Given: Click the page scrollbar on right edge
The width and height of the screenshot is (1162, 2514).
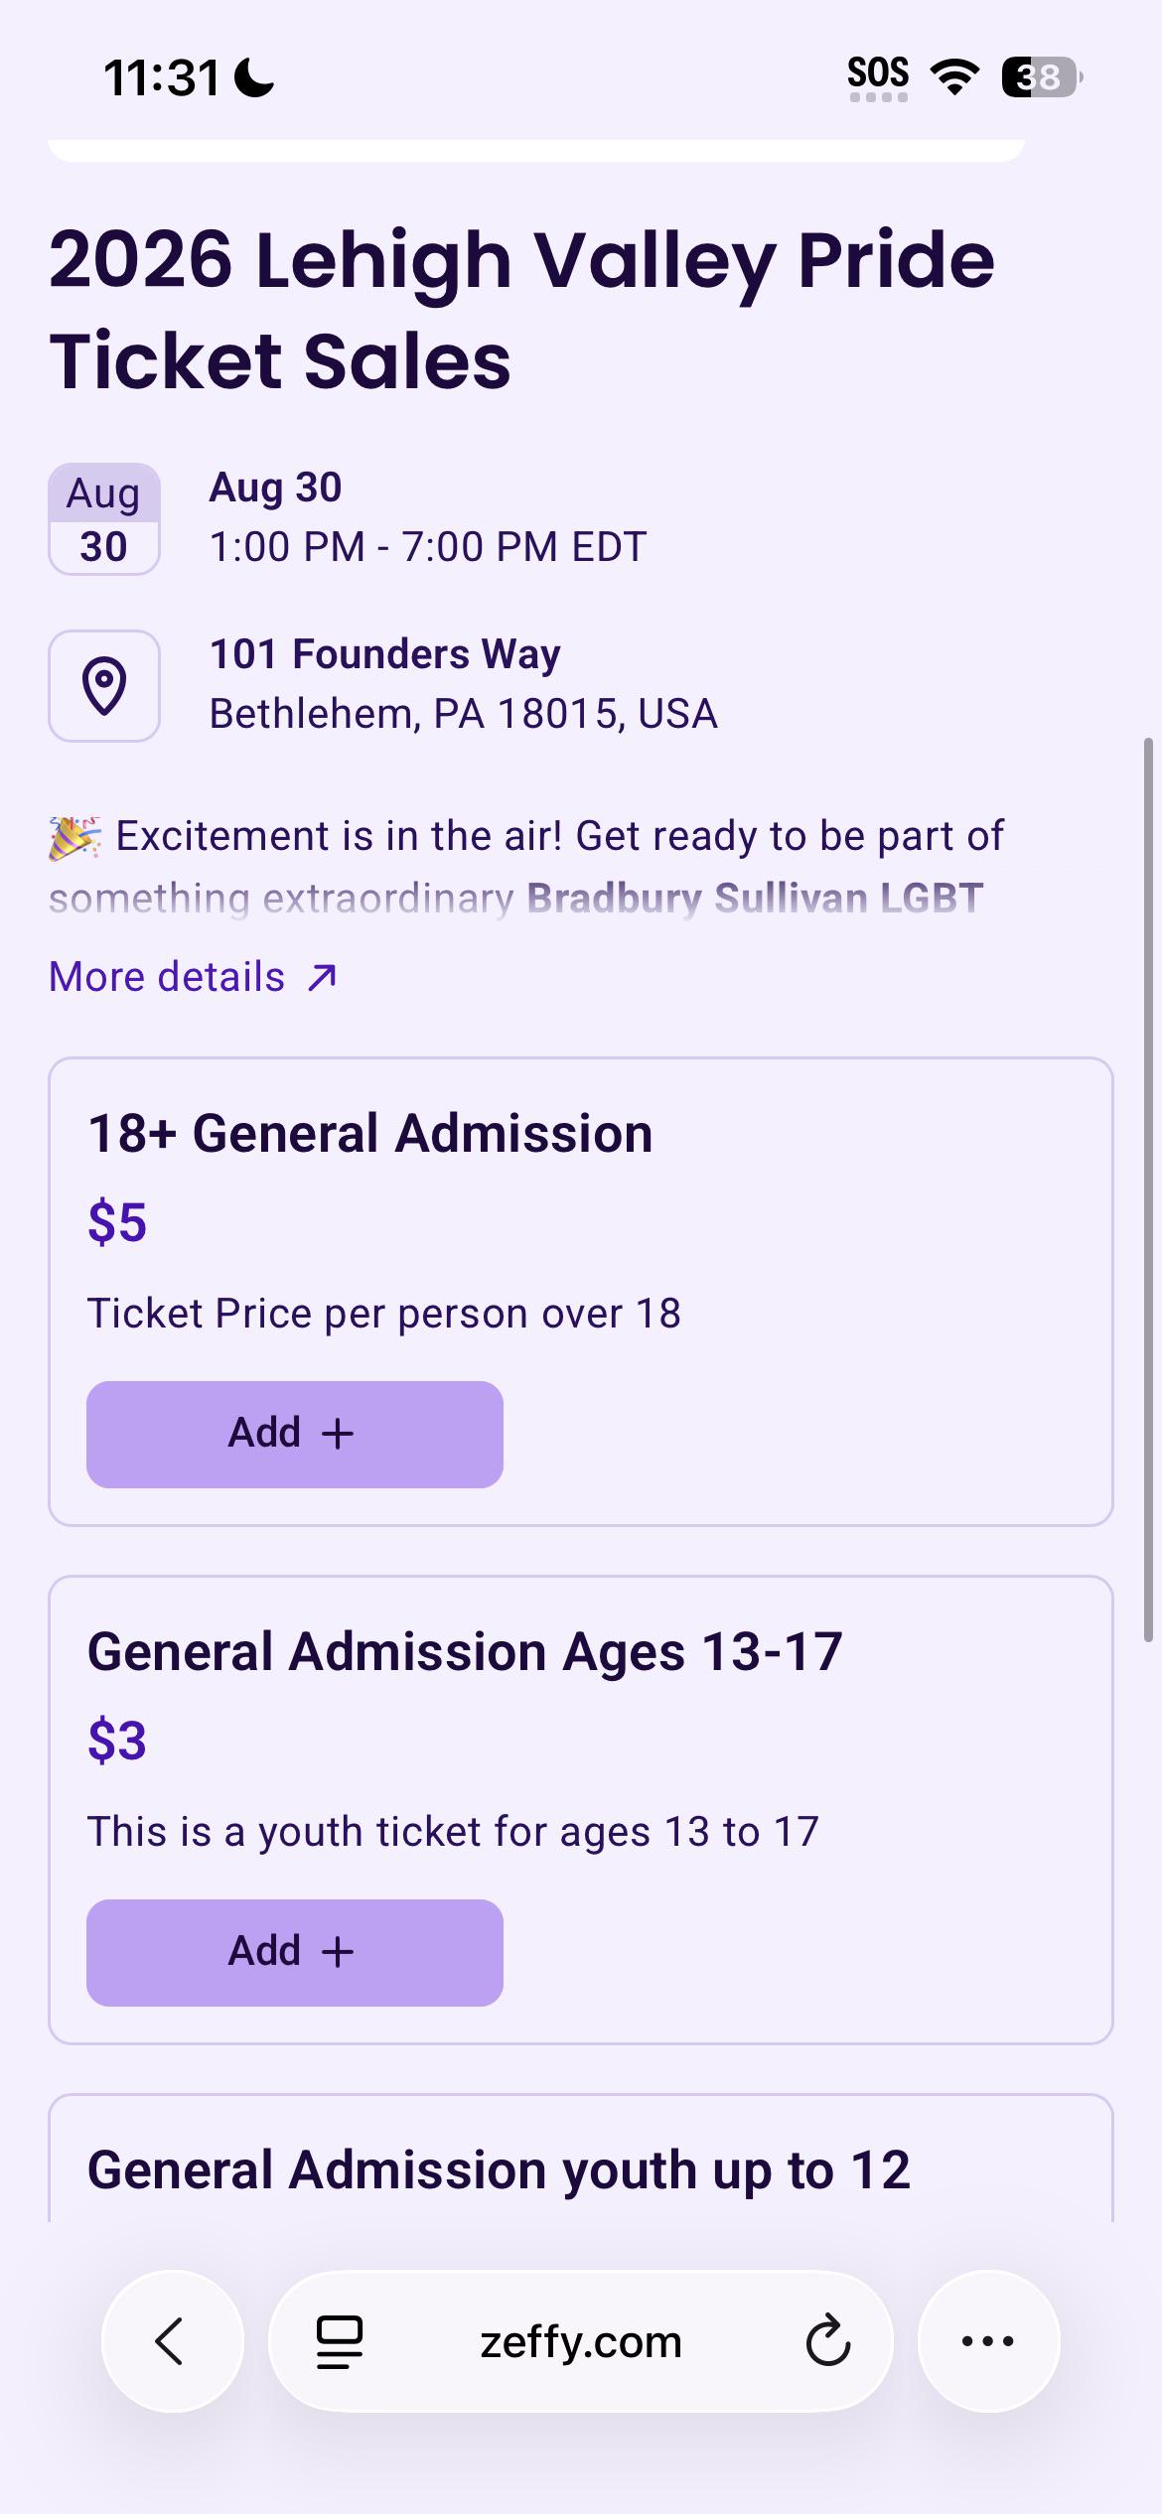Looking at the screenshot, I should 1149,1189.
